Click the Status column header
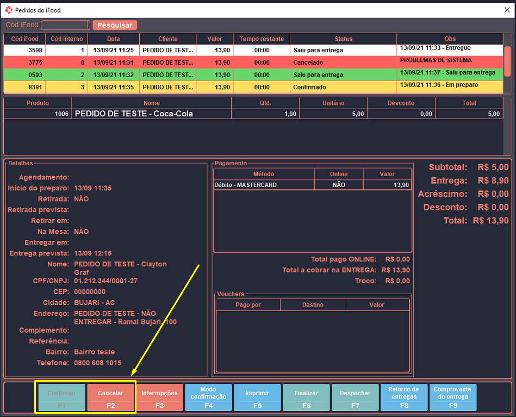This screenshot has width=516, height=417. pos(343,39)
